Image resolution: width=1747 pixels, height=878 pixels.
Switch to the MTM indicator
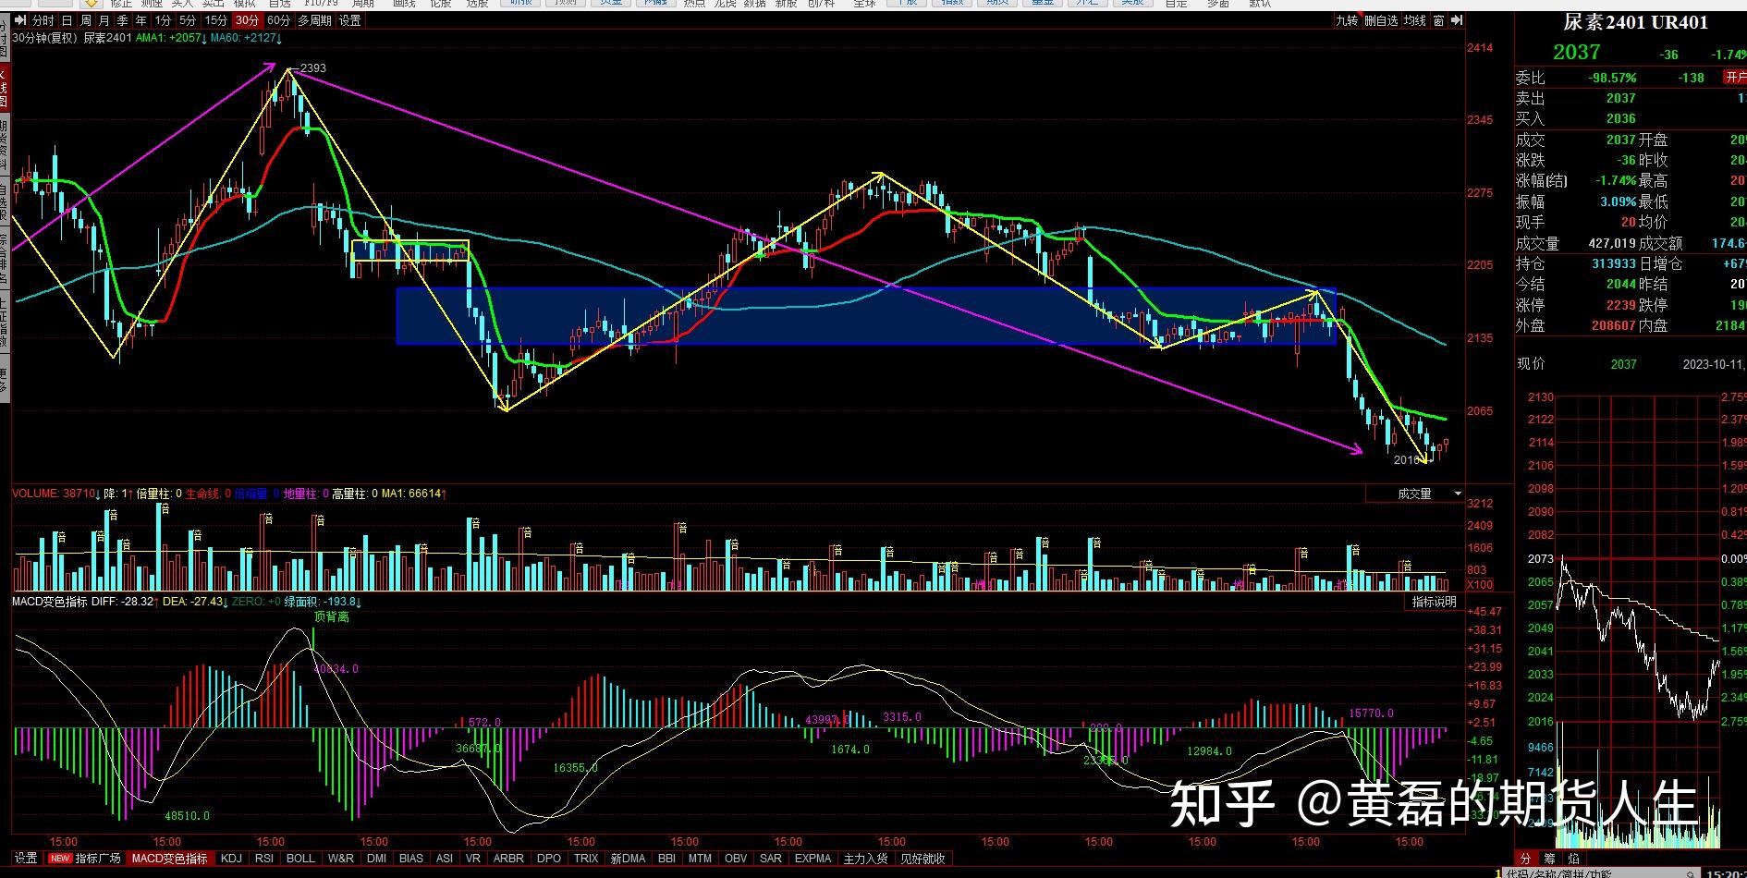point(701,859)
